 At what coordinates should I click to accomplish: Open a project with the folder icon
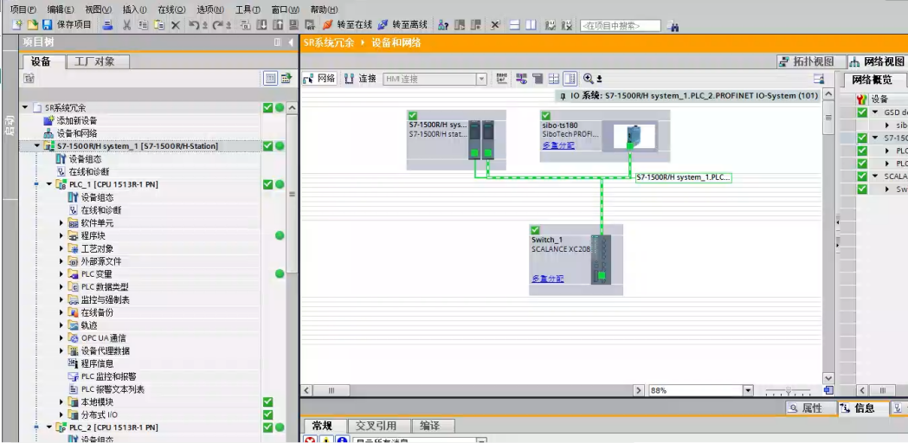32,25
